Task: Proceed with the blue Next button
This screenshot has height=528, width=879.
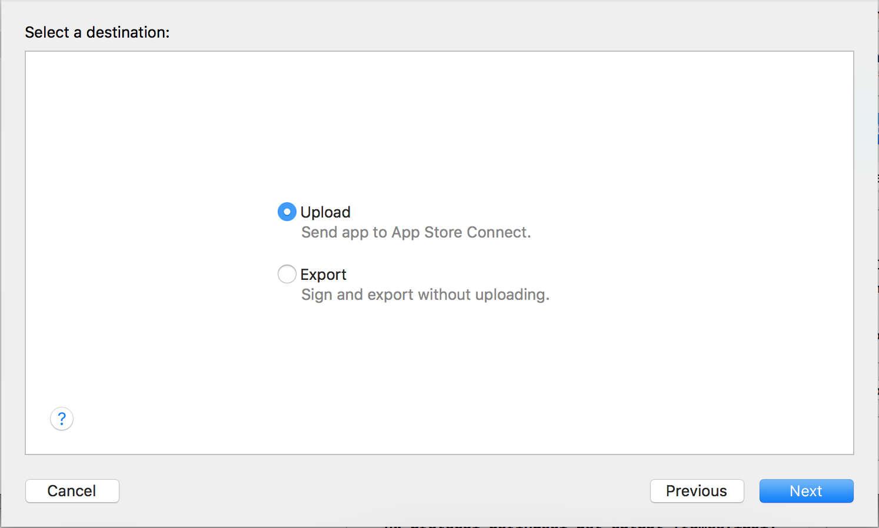Action: (x=806, y=491)
